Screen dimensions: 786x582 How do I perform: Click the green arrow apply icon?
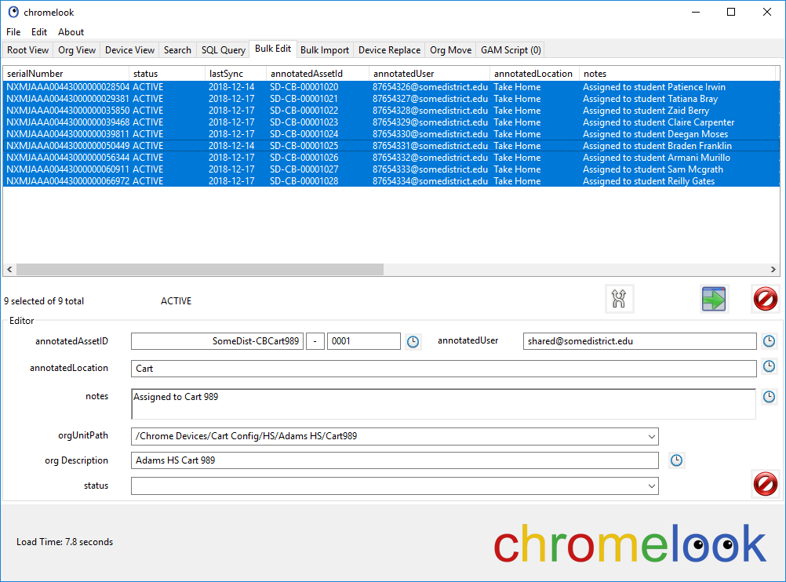(714, 300)
